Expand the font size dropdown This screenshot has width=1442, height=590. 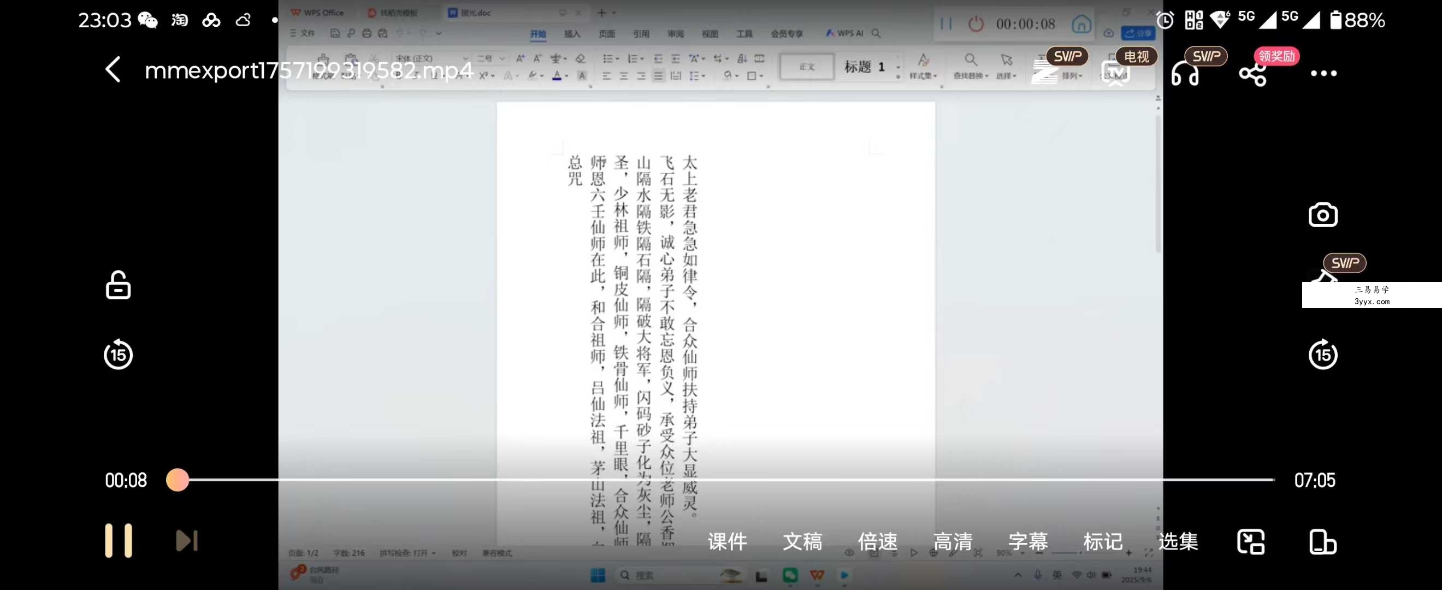(x=502, y=58)
